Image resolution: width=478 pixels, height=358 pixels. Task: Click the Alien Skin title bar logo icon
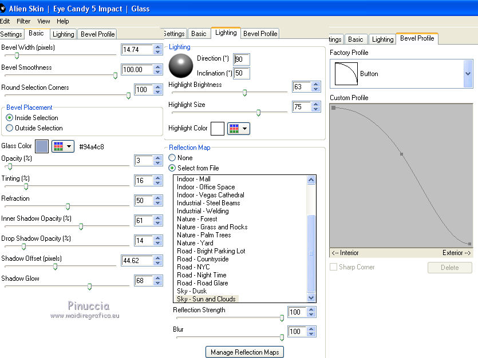pos(3,8)
